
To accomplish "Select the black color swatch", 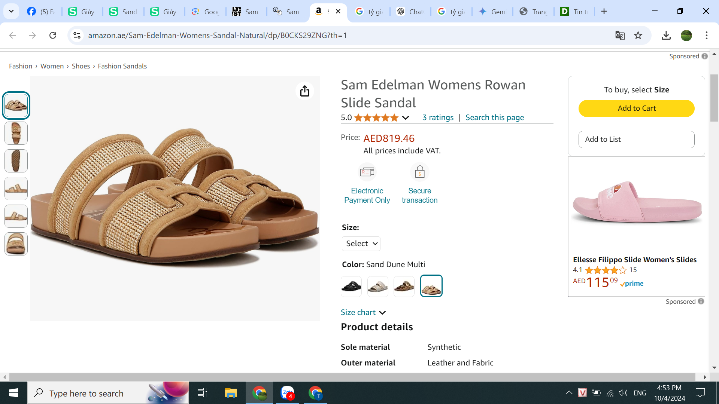I will point(351,287).
